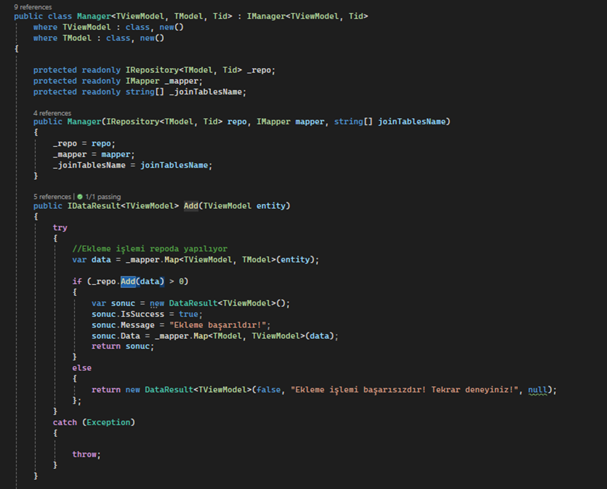Click the try keyword
The image size is (607, 489).
[x=60, y=228]
